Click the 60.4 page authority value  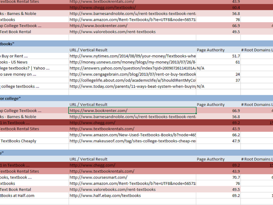coord(236,7)
